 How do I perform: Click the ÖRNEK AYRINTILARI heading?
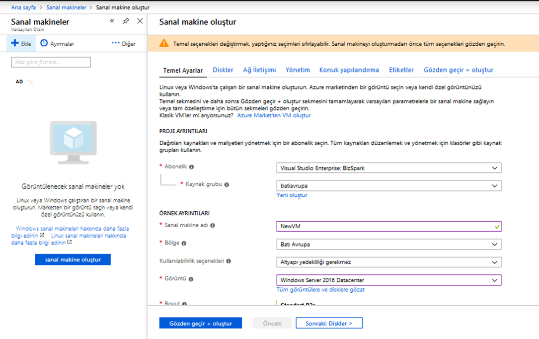[x=184, y=213]
